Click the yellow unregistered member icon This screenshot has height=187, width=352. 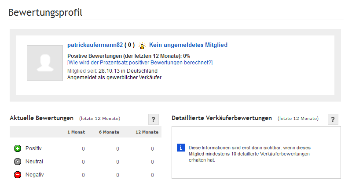[x=142, y=46]
